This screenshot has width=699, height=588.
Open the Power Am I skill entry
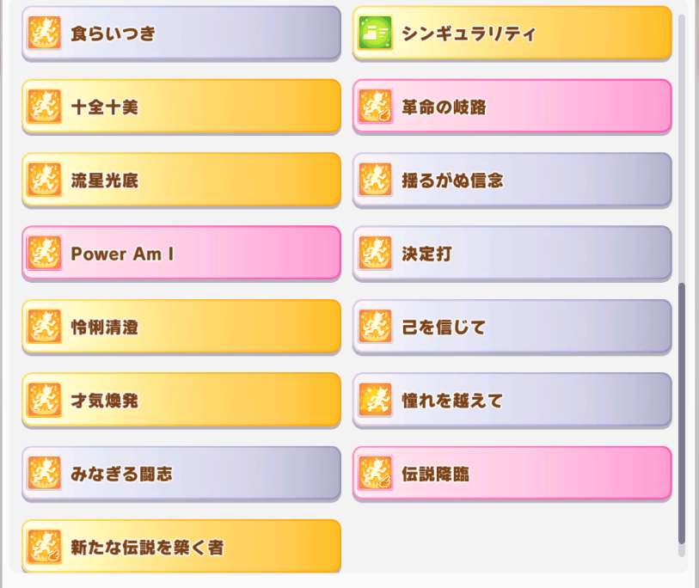click(181, 253)
